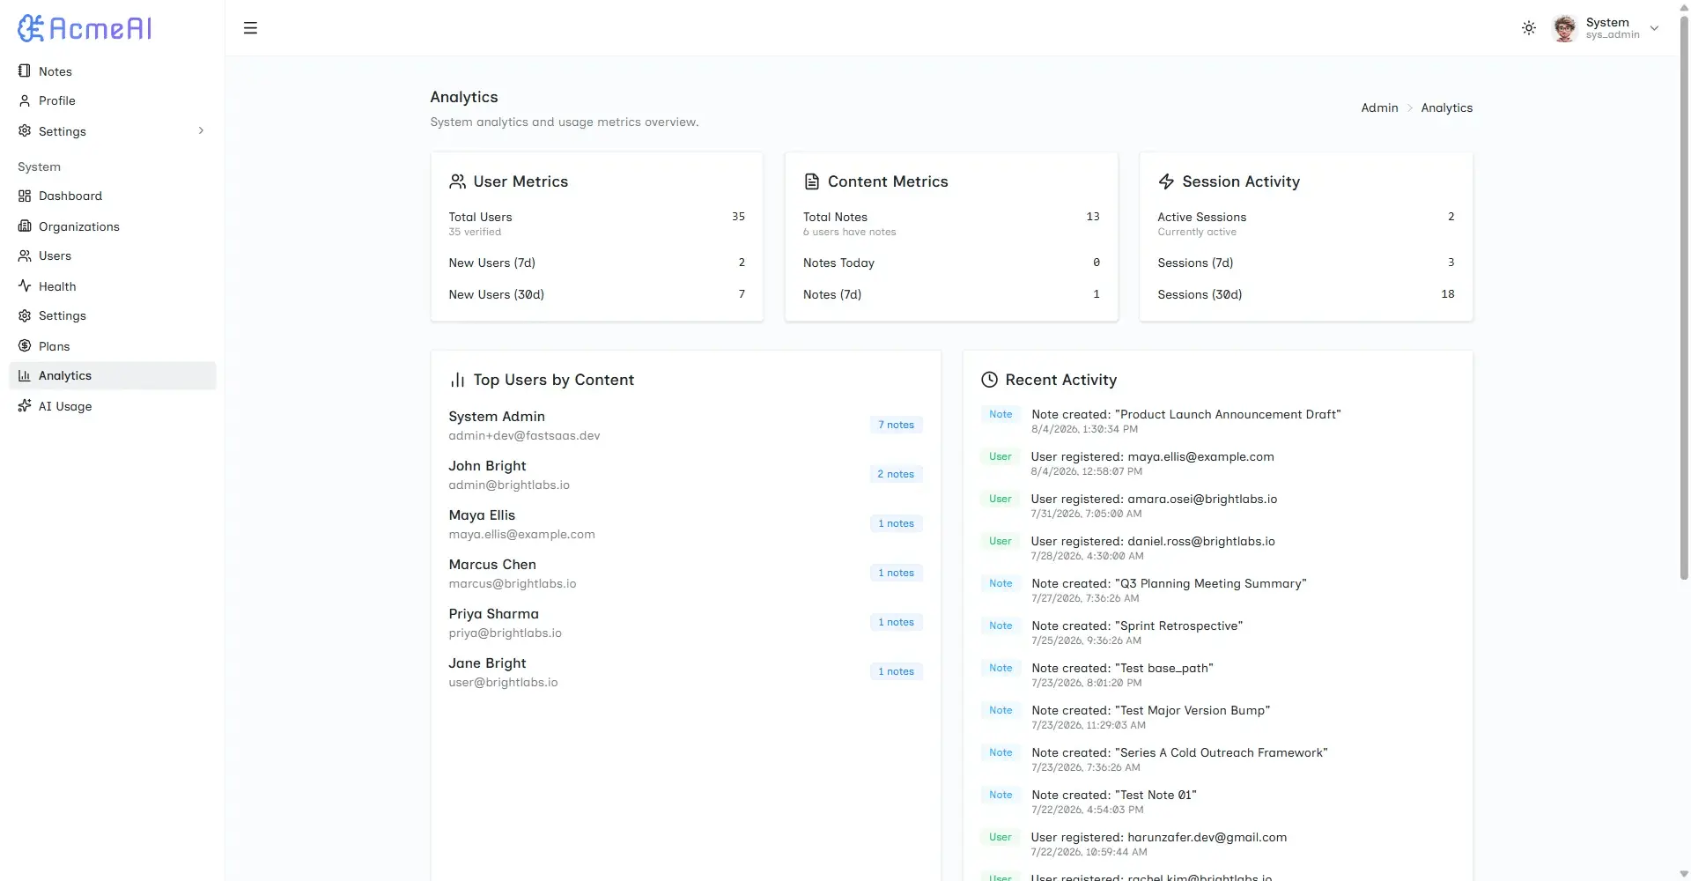This screenshot has width=1691, height=881.
Task: Click John Bright's 2 notes badge
Action: (x=896, y=474)
